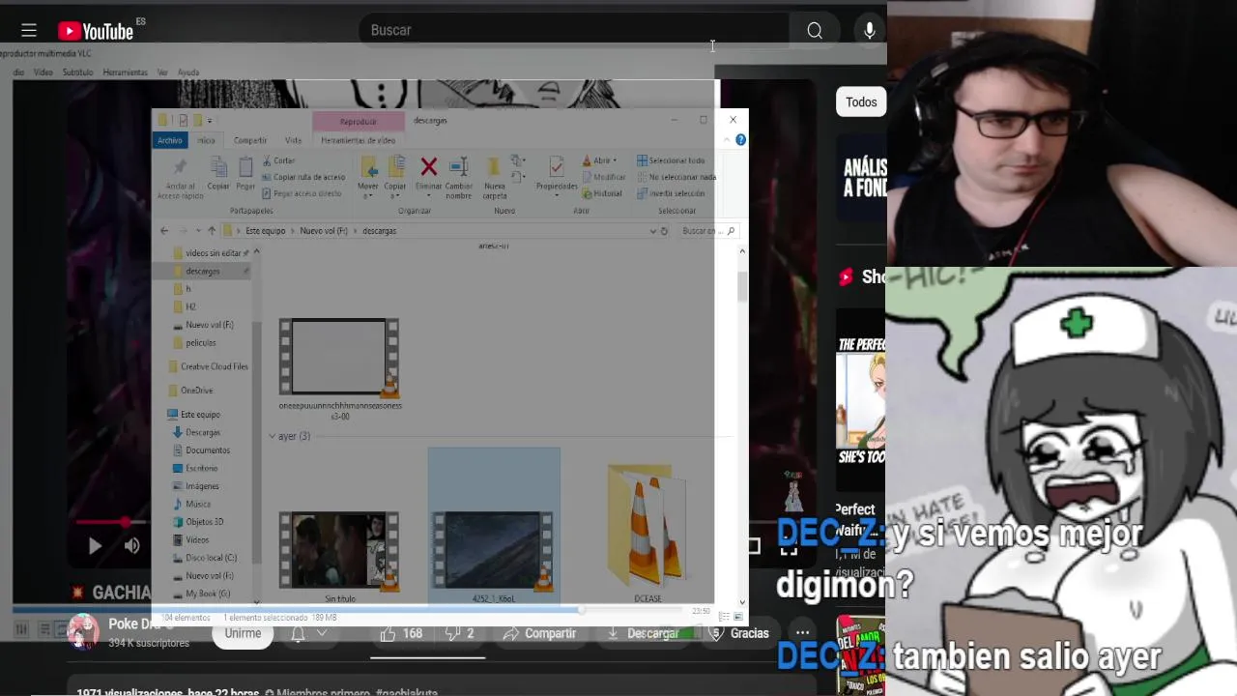Open the Poke Dra channel avatar
Screen dimensions: 1237x696
pyautogui.click(x=83, y=632)
